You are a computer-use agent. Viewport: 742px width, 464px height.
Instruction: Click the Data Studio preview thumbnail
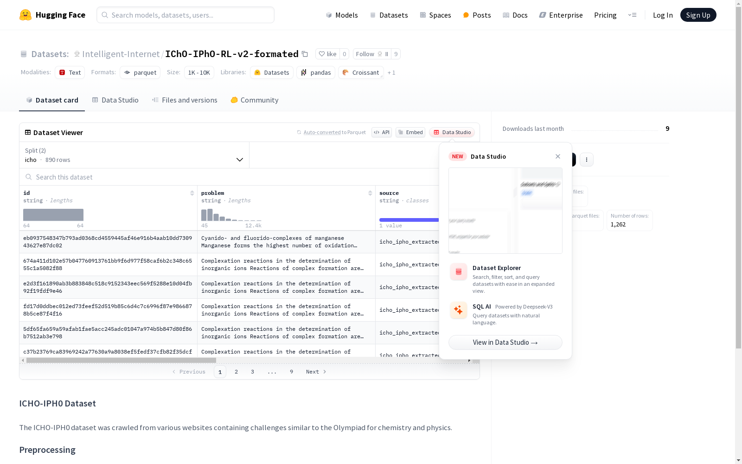click(505, 211)
